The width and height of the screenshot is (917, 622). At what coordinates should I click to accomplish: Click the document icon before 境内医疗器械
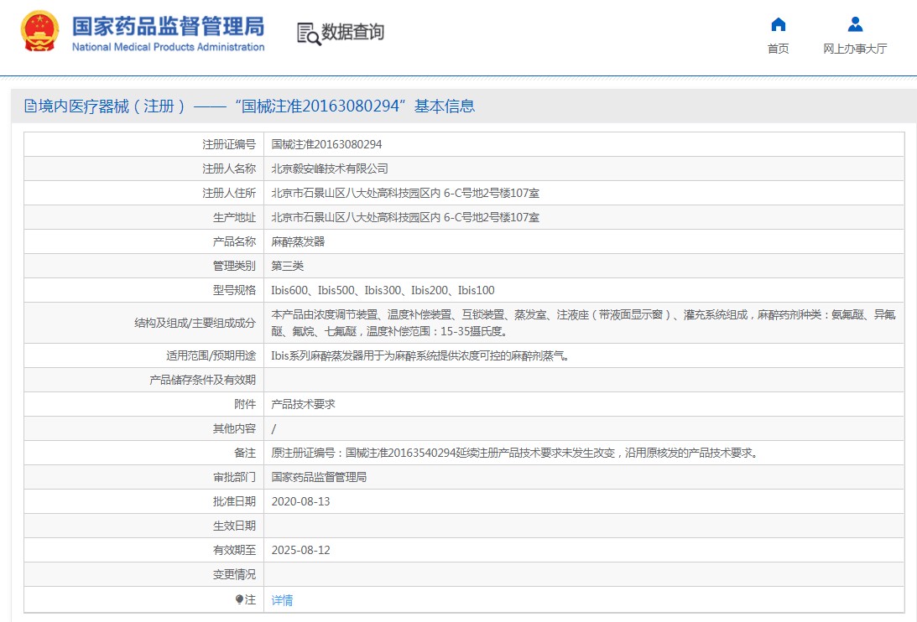30,106
